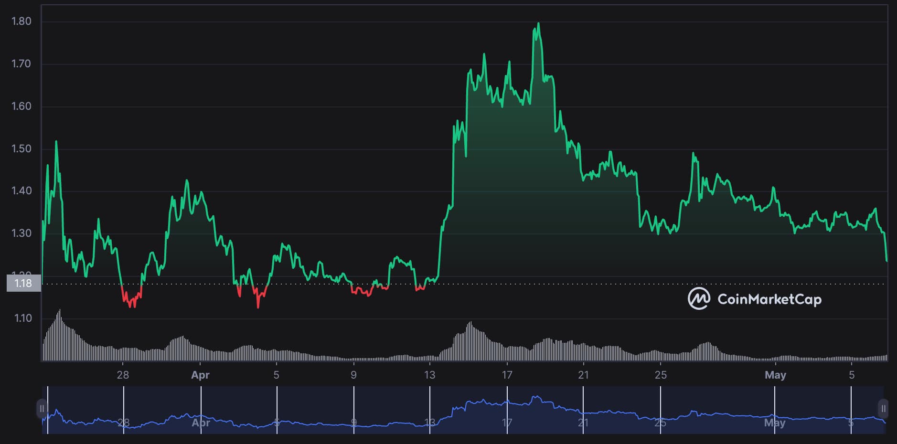Click the tallest volume bar under April 15
The image size is (897, 444).
470,339
